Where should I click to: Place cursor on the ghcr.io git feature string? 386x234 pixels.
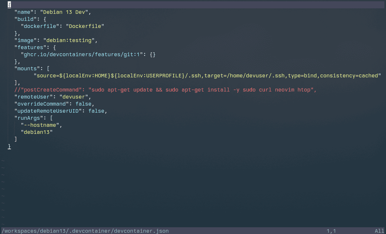click(x=82, y=55)
